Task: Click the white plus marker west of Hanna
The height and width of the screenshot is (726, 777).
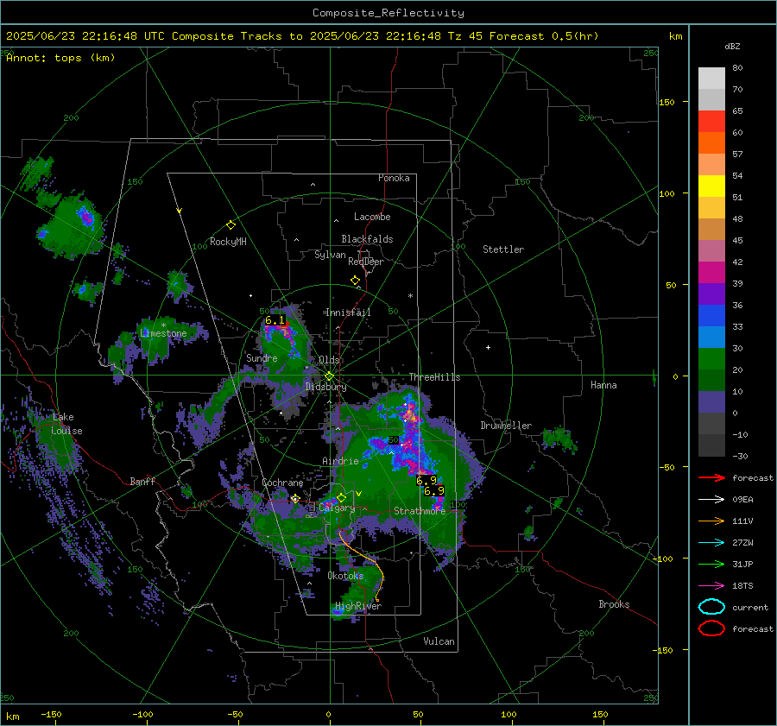Action: 488,347
